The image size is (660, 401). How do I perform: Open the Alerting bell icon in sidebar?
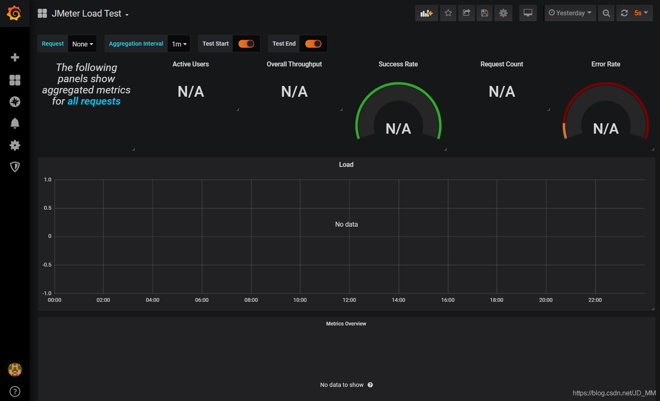tap(15, 123)
